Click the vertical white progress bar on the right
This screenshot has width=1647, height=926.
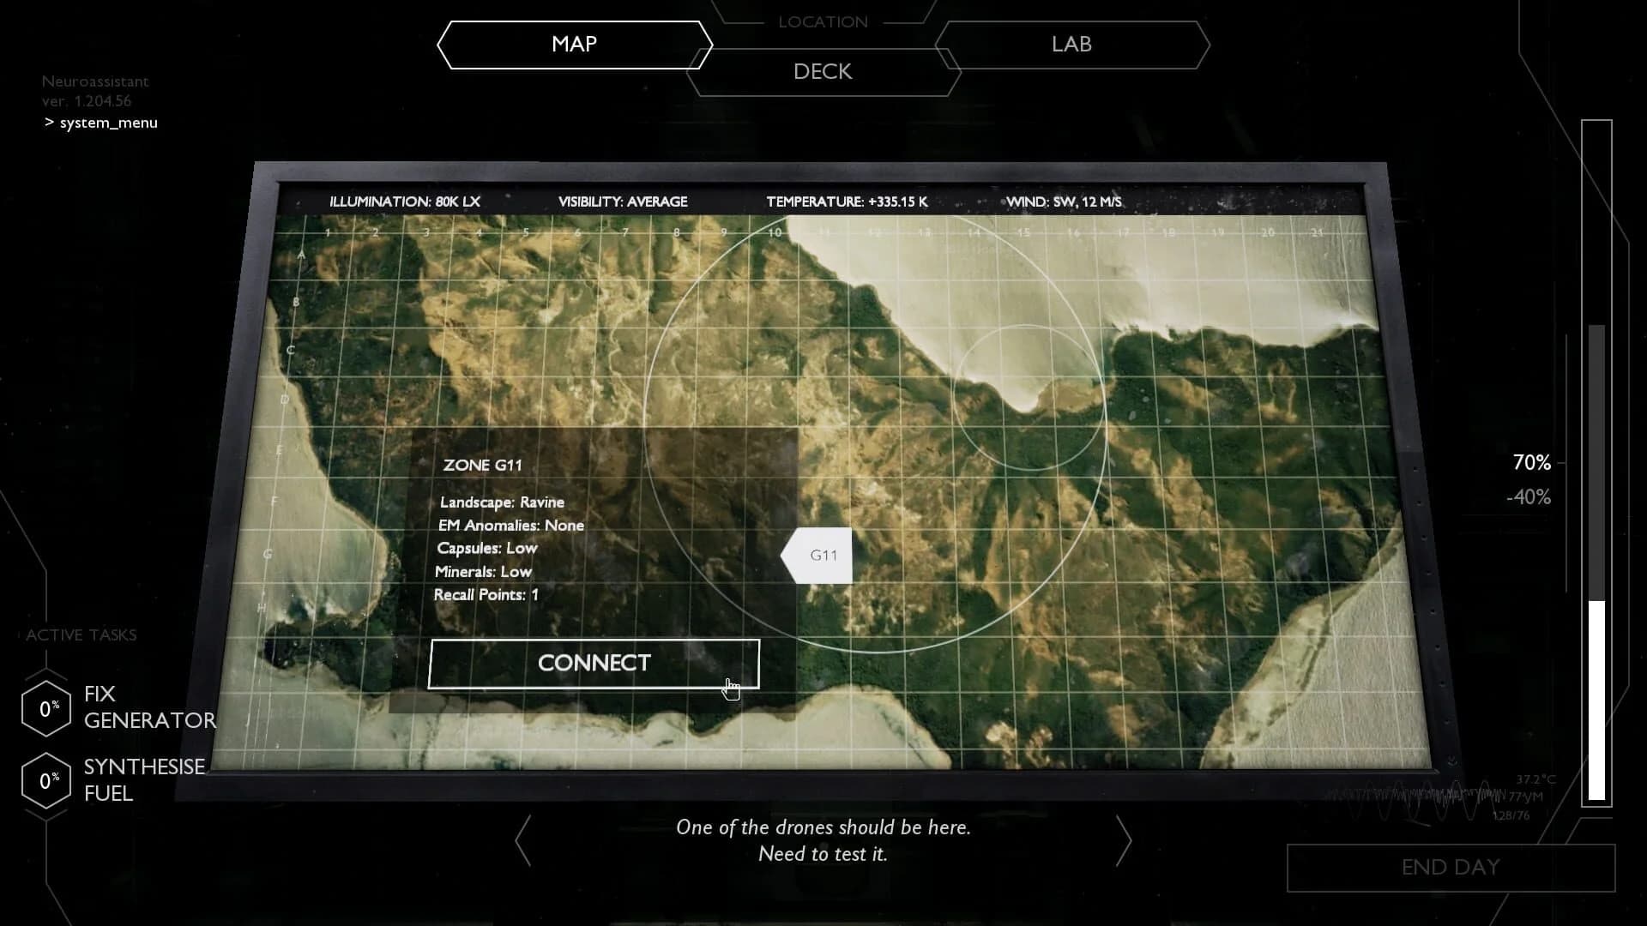(1597, 703)
